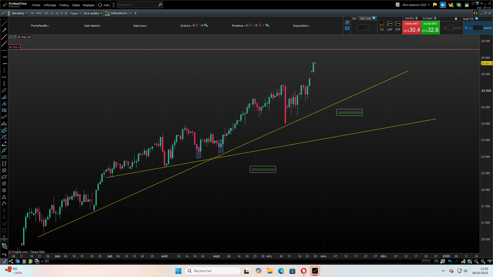Click the TO order icon
The image size is (493, 277).
pos(382,24)
